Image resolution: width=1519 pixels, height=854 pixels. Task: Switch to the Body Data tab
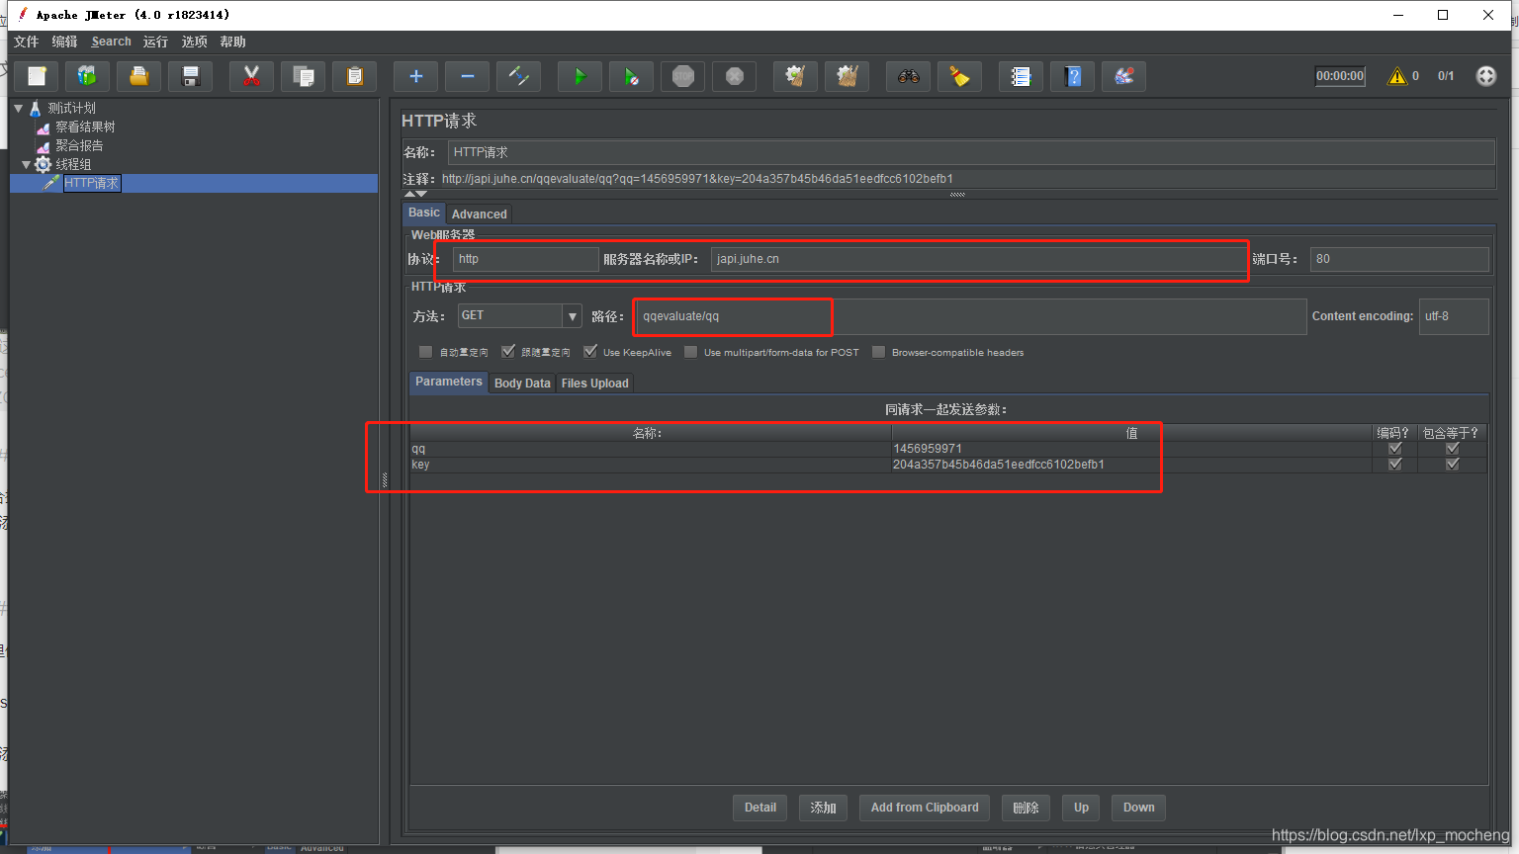522,384
